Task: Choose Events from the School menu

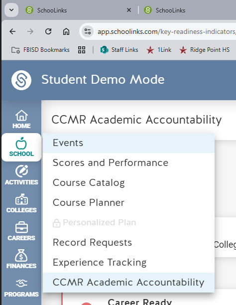Action: (128, 143)
